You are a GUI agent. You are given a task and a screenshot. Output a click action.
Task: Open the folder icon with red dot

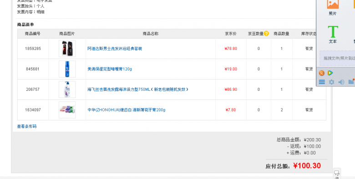pos(351,82)
